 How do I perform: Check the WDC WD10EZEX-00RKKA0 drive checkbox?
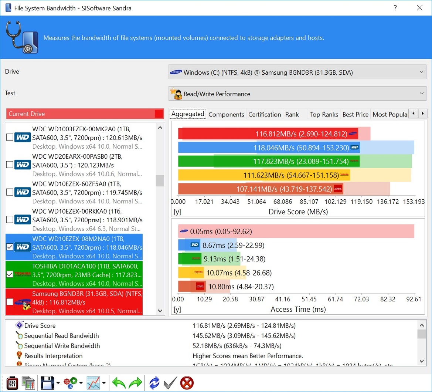[x=10, y=219]
